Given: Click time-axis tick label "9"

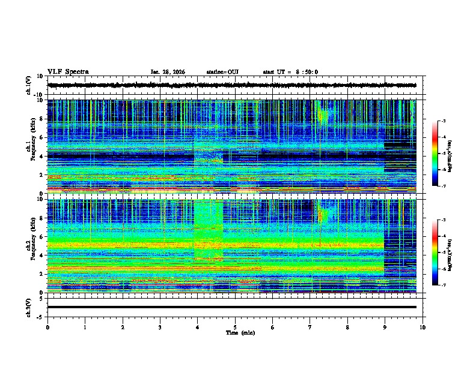Looking at the screenshot, I should point(385,327).
